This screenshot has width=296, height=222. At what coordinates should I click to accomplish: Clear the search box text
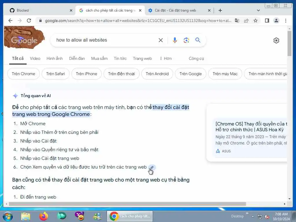[x=161, y=40]
